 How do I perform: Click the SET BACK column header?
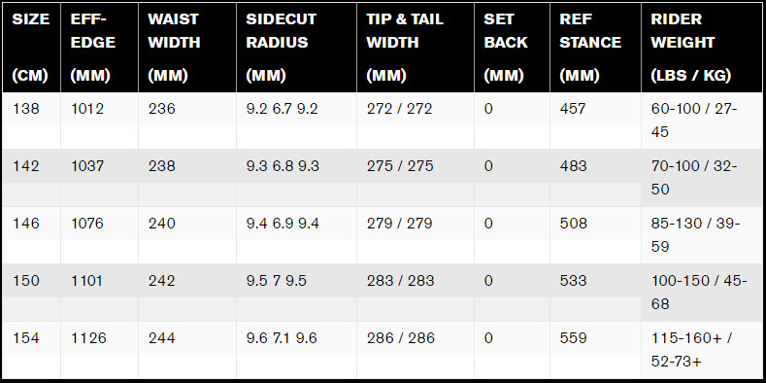[512, 48]
